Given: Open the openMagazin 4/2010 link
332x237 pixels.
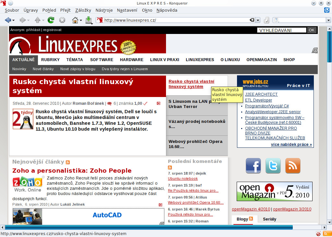Looking at the screenshot, I should [251, 209].
